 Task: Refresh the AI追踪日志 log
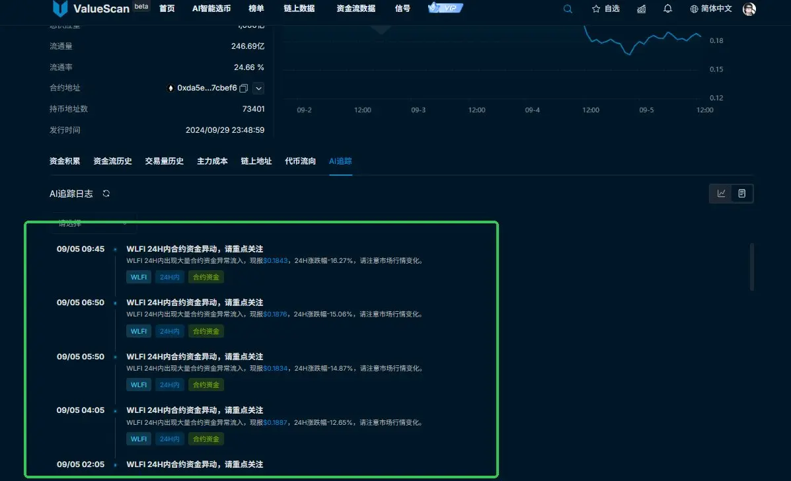coord(106,194)
